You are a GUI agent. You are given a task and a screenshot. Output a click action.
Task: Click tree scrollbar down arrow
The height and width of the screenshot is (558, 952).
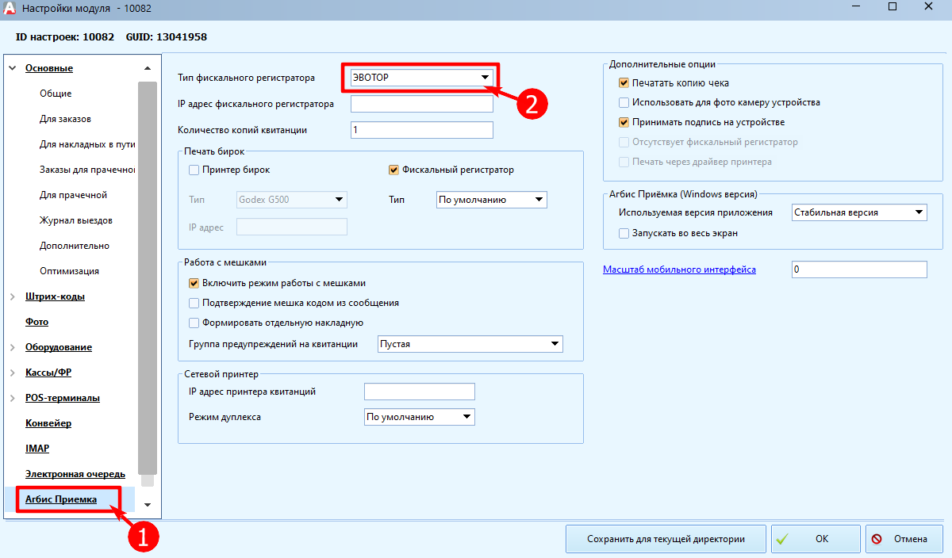[x=148, y=504]
